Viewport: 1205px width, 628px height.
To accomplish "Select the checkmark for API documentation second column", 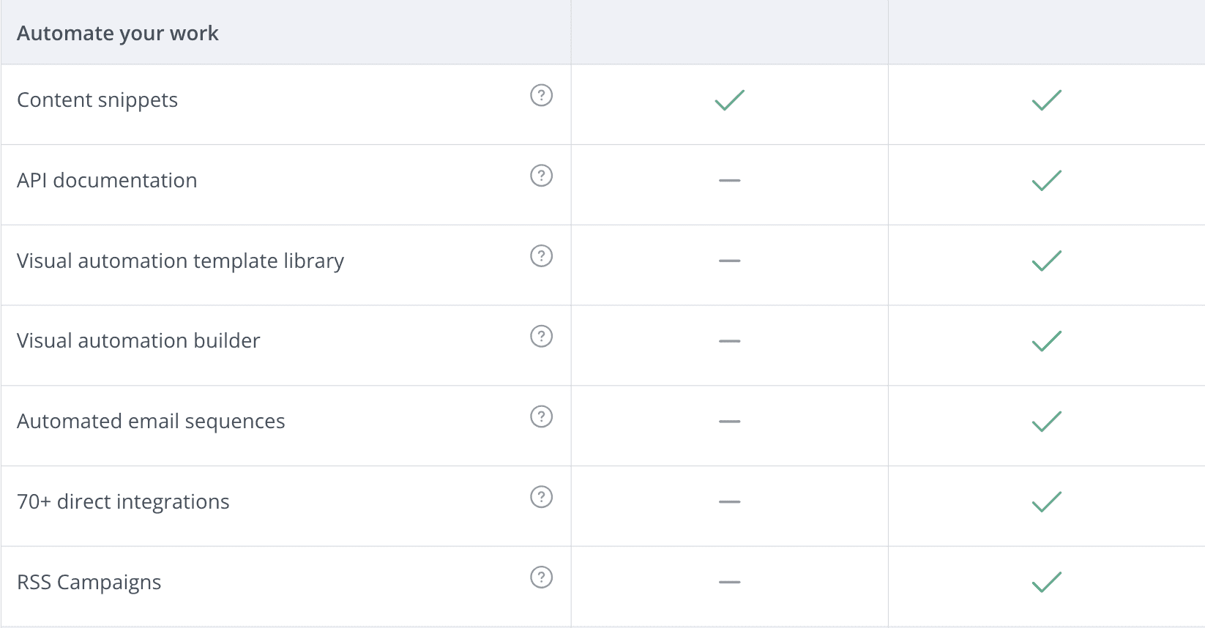I will pos(1046,182).
